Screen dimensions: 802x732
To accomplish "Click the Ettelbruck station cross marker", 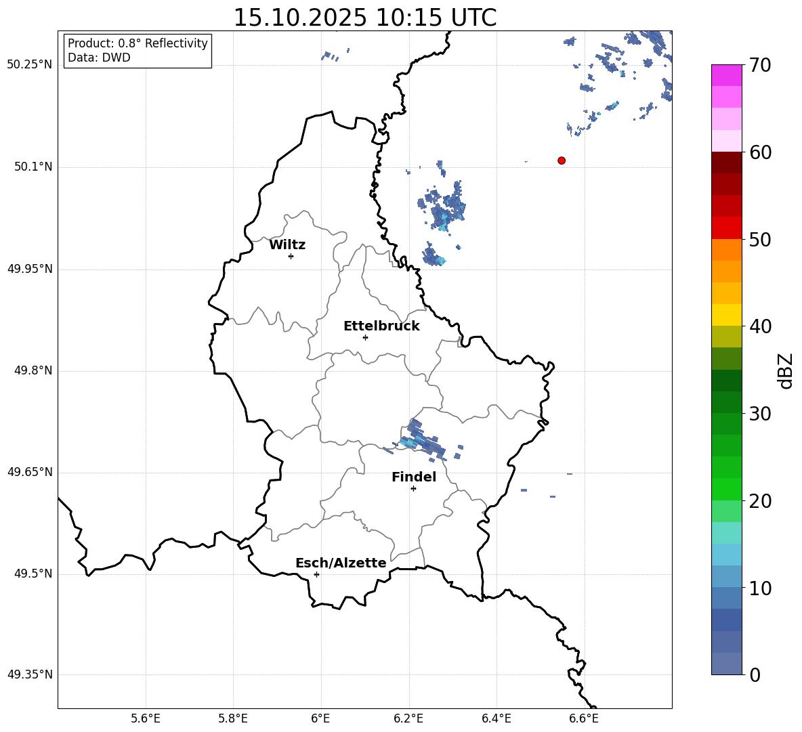I will pos(365,337).
